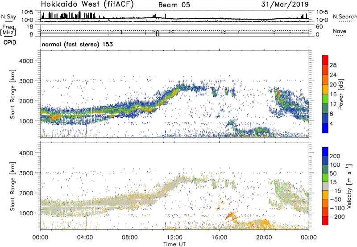
Task: Click the date '31/Mar/2019'
Action: (285, 4)
